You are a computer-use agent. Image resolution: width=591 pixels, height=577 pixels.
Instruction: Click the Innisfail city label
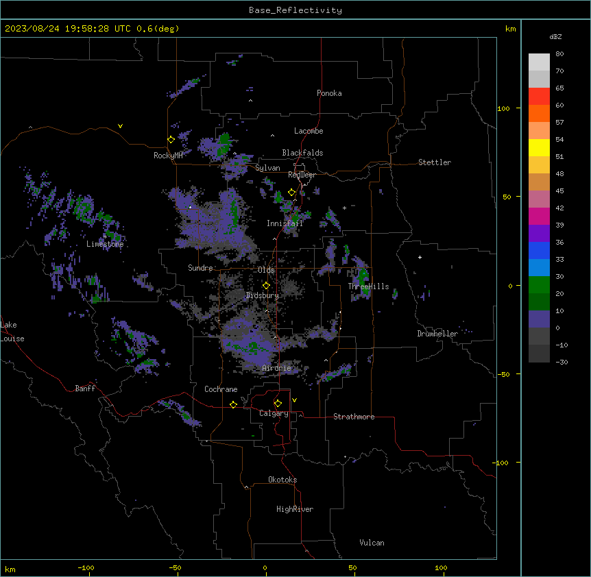[x=285, y=223]
